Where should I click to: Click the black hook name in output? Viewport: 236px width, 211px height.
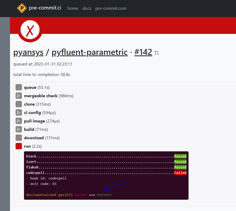[x=31, y=156]
